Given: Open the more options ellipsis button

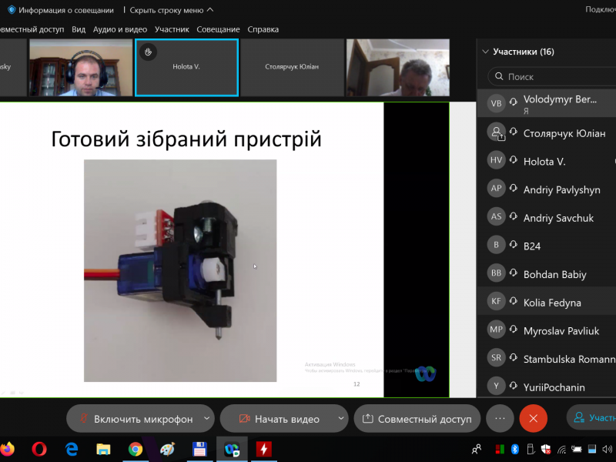Looking at the screenshot, I should [500, 419].
